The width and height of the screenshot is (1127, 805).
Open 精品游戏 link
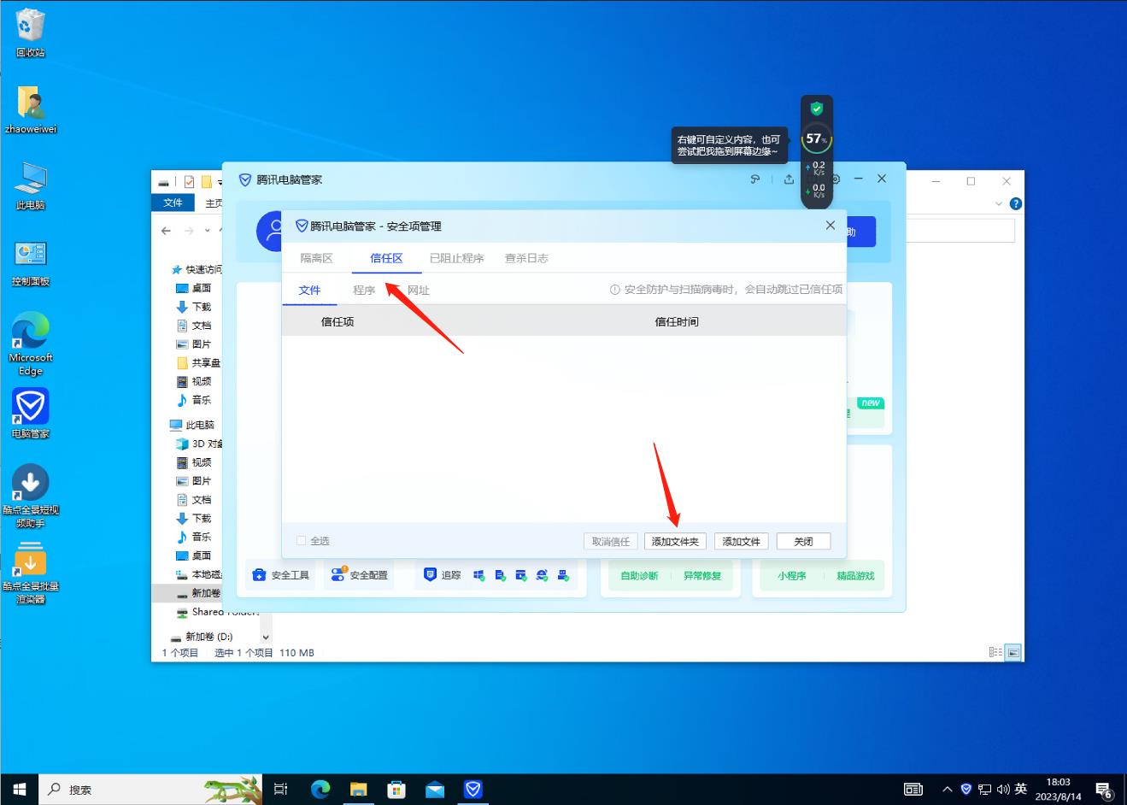click(855, 576)
